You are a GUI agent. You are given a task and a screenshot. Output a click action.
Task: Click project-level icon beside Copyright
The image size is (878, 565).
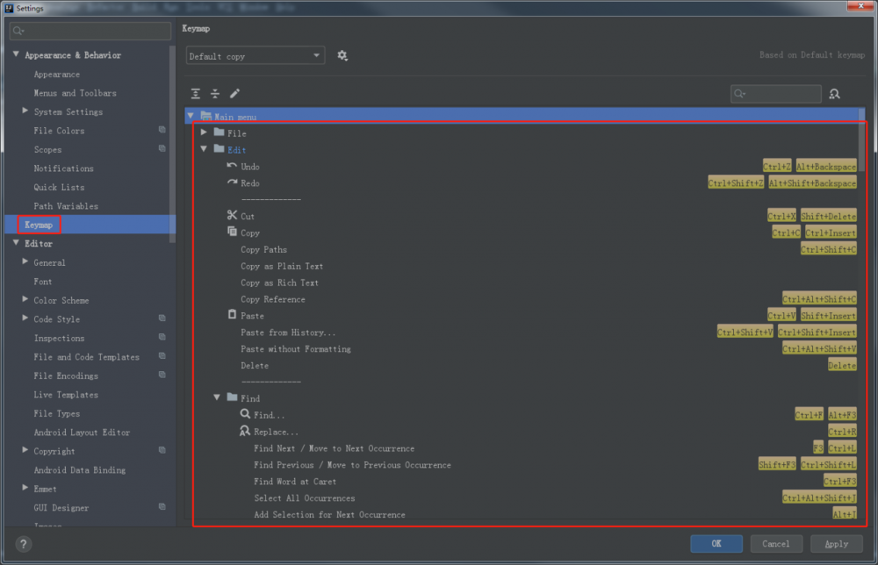pos(162,450)
